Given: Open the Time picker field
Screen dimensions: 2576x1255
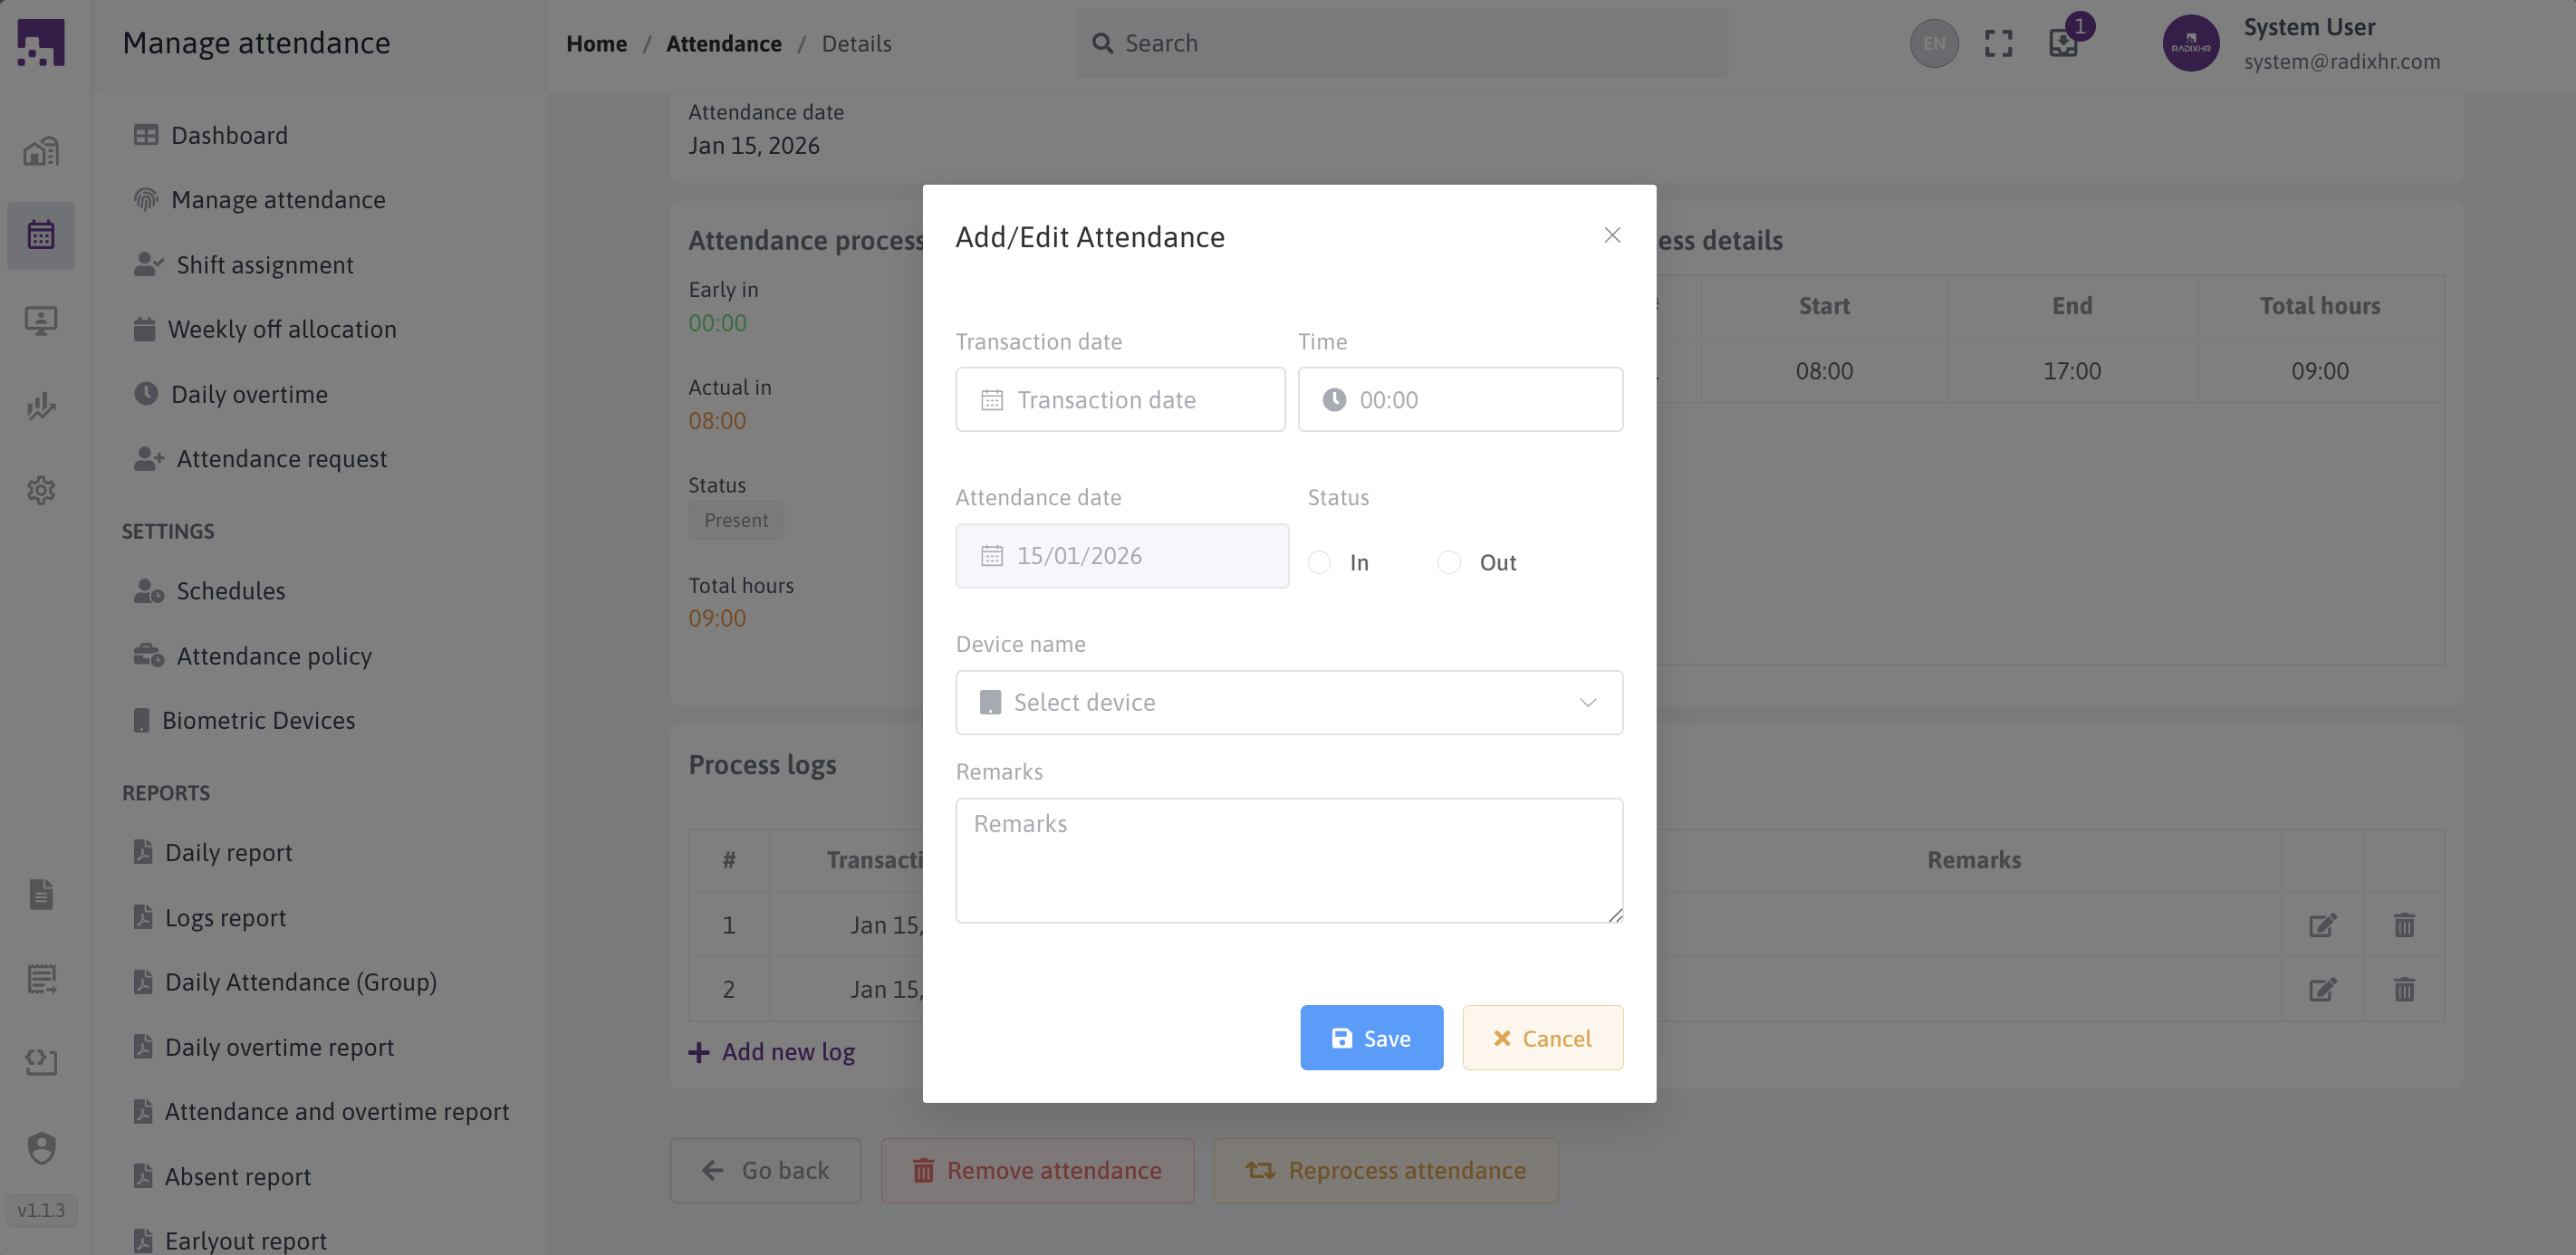Looking at the screenshot, I should [1460, 400].
